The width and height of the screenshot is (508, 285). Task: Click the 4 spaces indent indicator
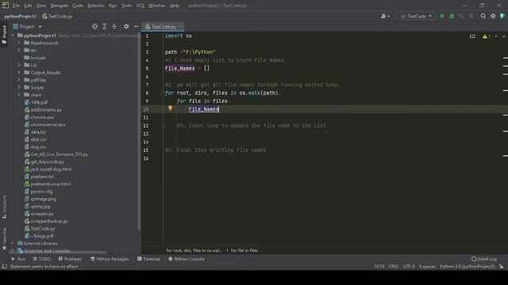click(x=427, y=267)
